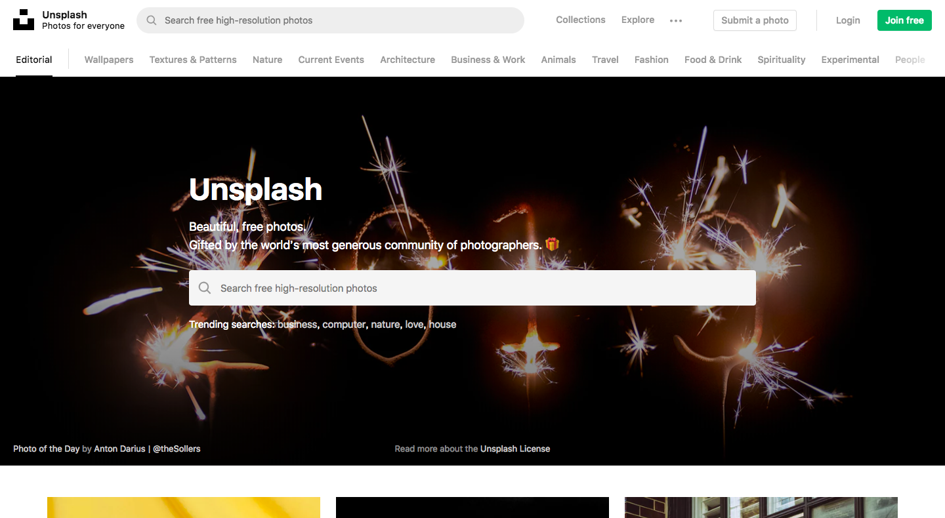Click the Unsplash logo icon
Image resolution: width=945 pixels, height=518 pixels.
[24, 20]
